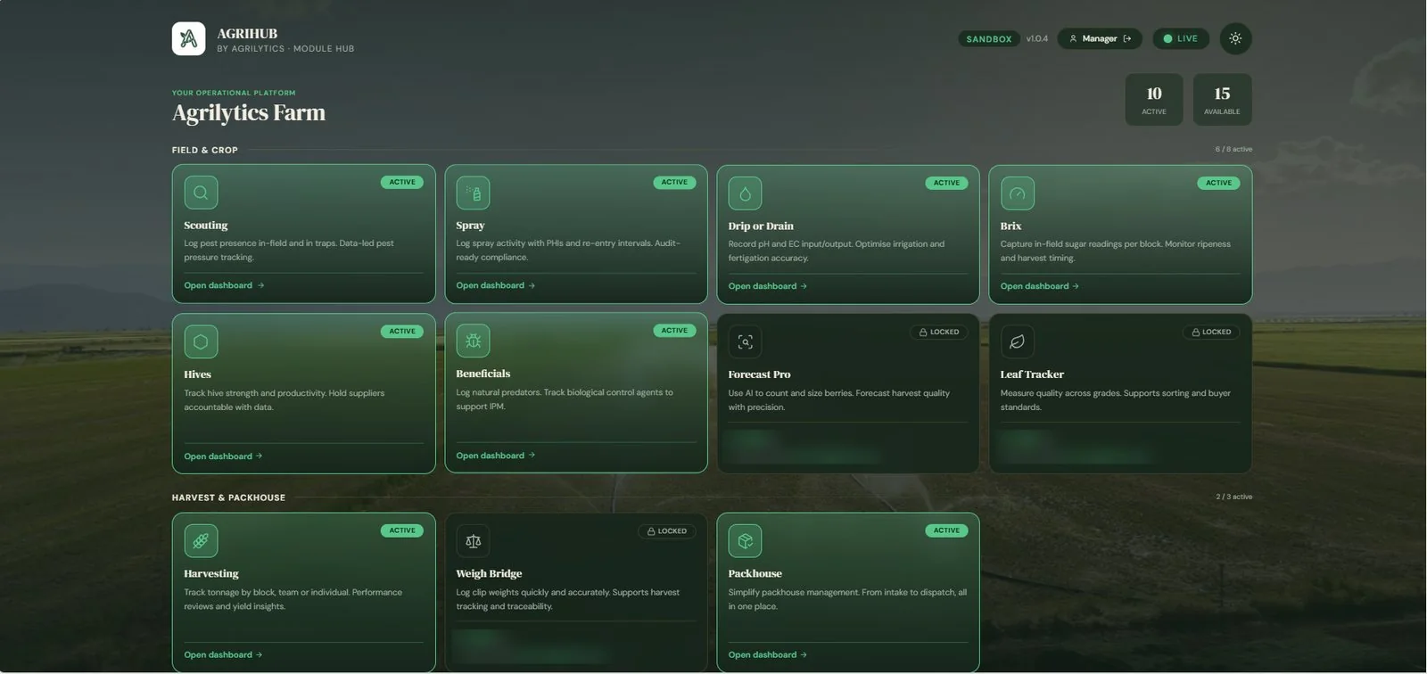Click the Forecast Pro scan icon

(x=745, y=341)
